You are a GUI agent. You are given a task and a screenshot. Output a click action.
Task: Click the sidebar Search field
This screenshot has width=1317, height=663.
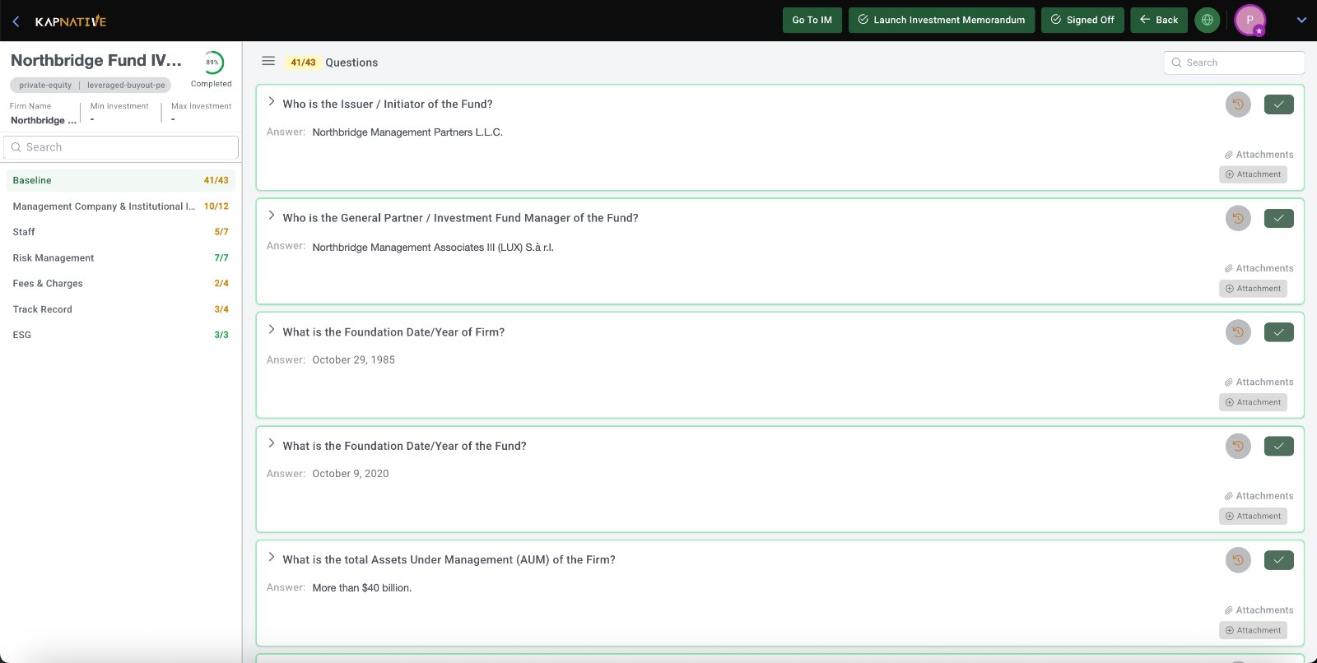(121, 147)
